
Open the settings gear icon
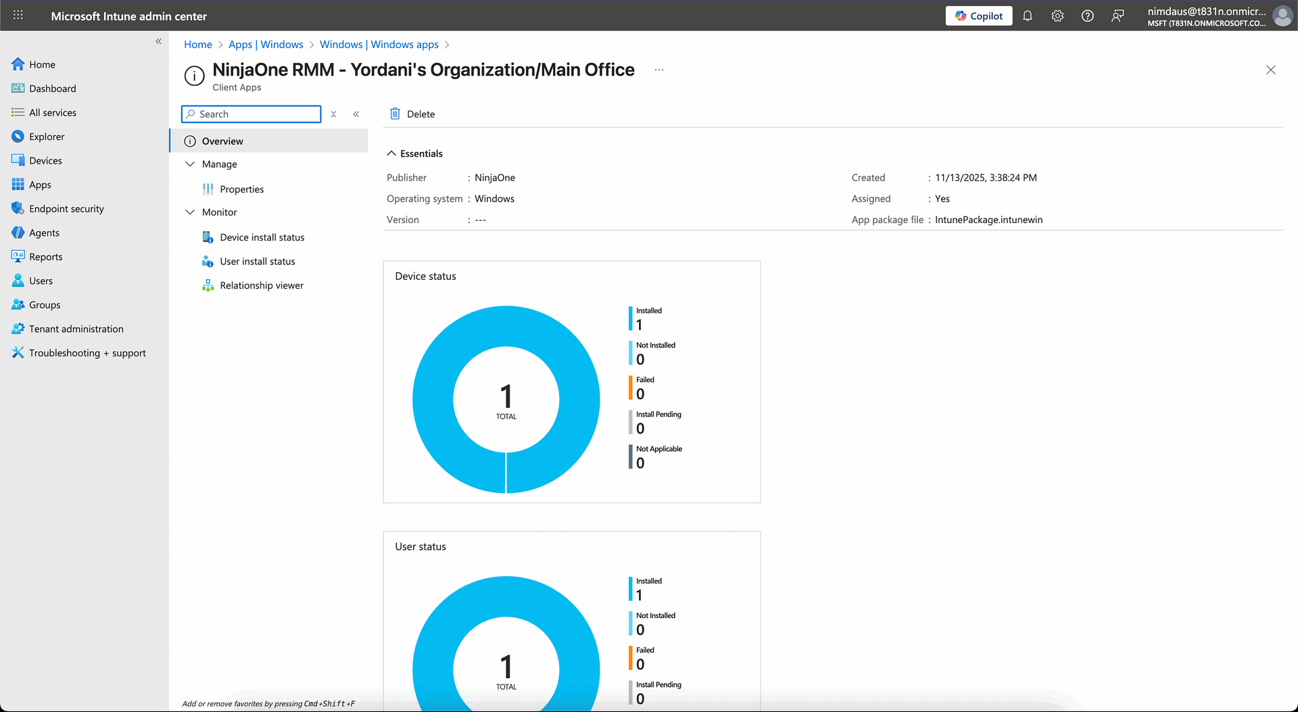1057,16
